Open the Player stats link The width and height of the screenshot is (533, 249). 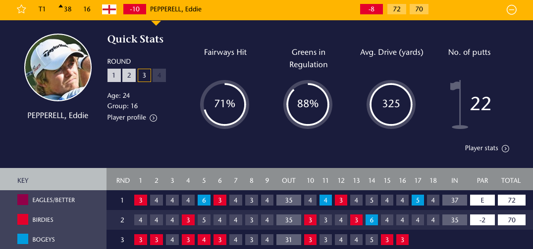pyautogui.click(x=482, y=148)
